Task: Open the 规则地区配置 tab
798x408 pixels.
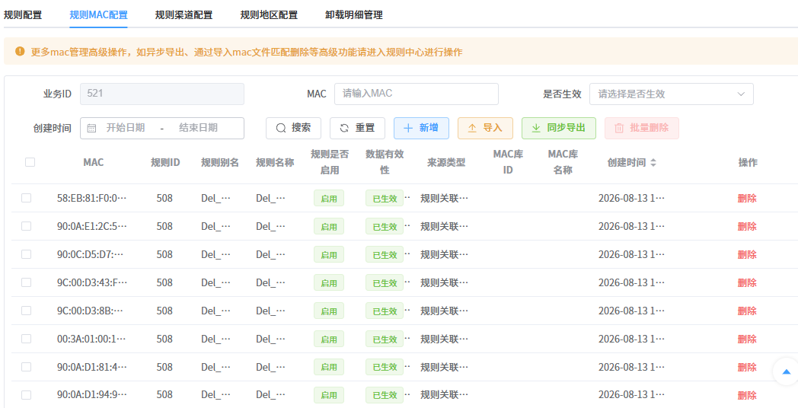Action: 269,14
